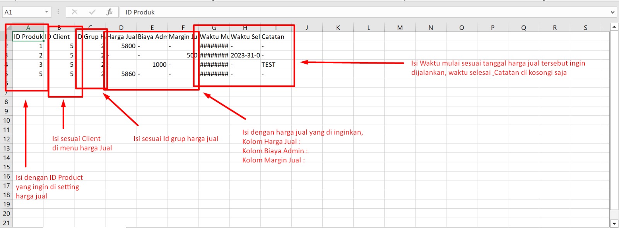Click the formula bar containing ID Produk
The width and height of the screenshot is (619, 228).
coord(348,12)
